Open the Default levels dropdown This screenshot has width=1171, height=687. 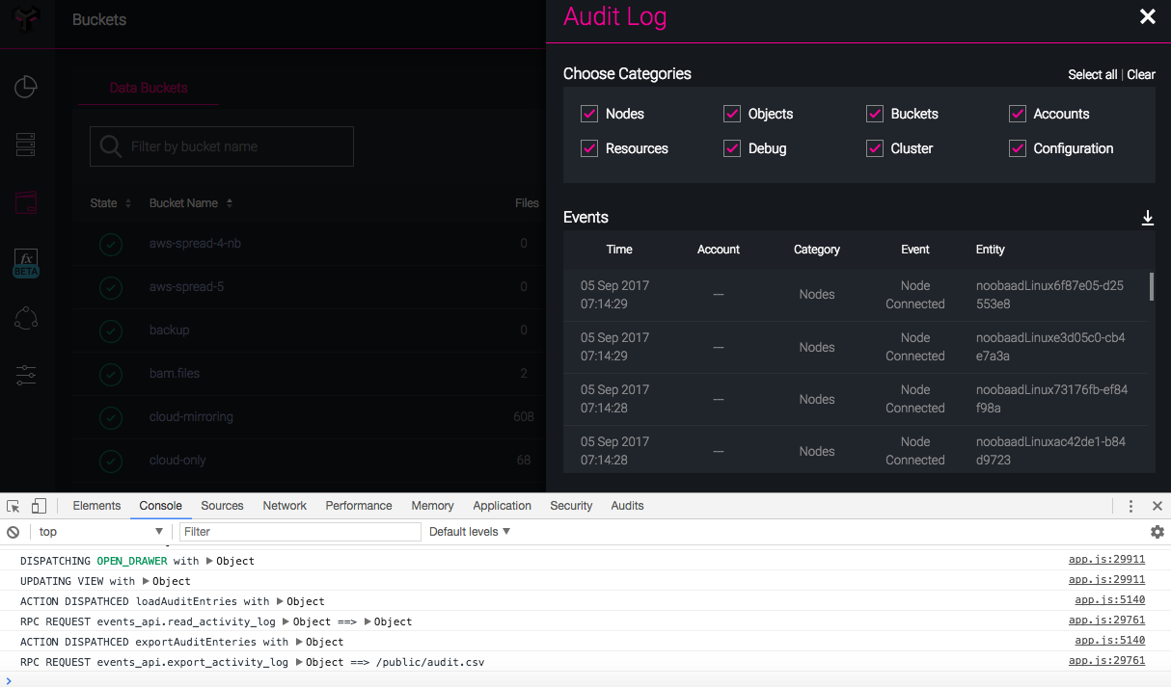click(x=470, y=532)
